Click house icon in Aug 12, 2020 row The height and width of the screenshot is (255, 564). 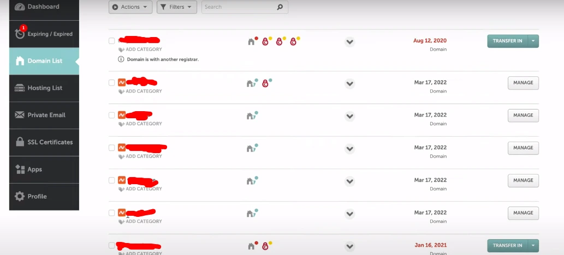(252, 41)
